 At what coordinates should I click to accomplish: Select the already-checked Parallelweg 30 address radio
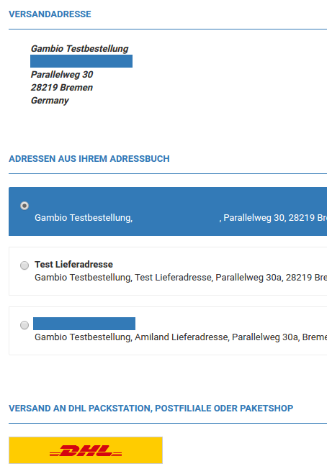(x=24, y=206)
